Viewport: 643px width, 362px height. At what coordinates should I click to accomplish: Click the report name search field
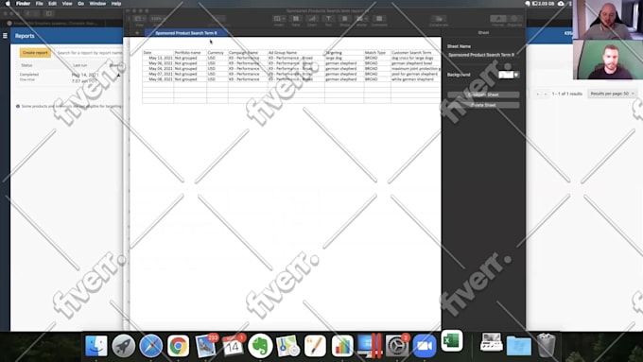(90, 53)
